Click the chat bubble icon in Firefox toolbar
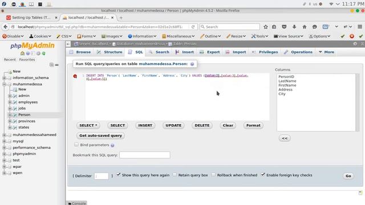 314,27
